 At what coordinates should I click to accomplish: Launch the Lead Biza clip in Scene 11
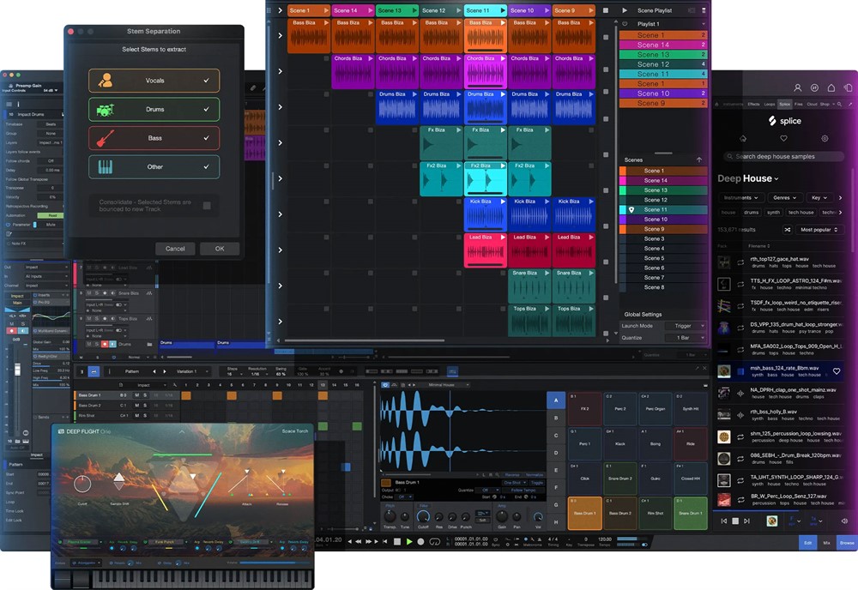pos(502,238)
